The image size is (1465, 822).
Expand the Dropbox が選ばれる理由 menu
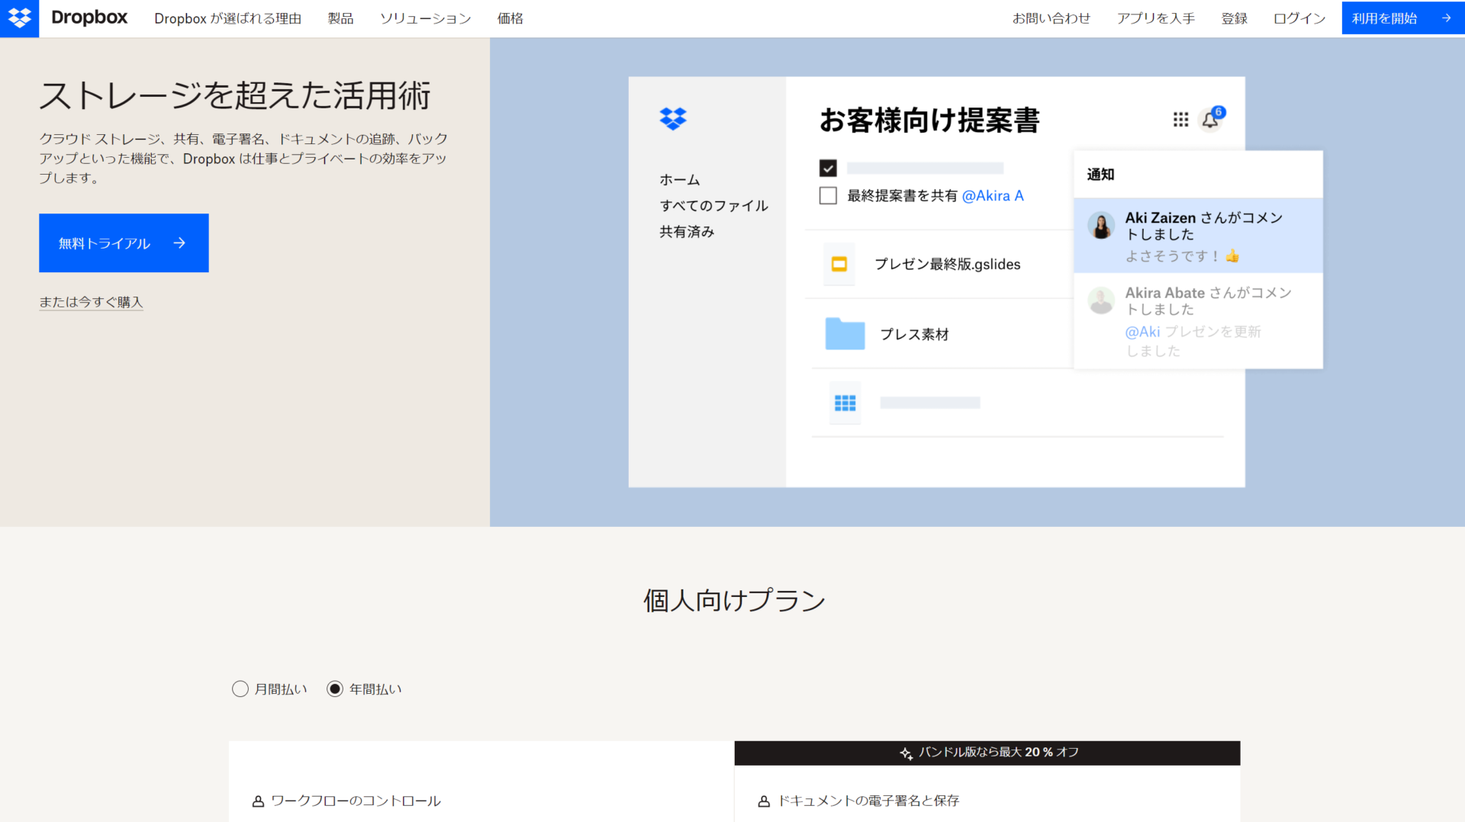(x=227, y=18)
